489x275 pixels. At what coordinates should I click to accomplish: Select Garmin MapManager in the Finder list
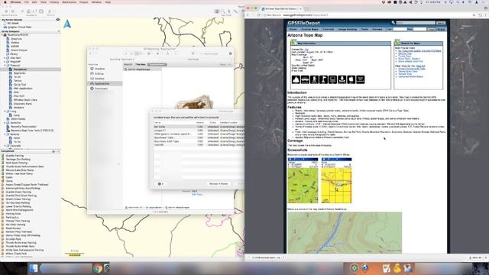pos(143,70)
